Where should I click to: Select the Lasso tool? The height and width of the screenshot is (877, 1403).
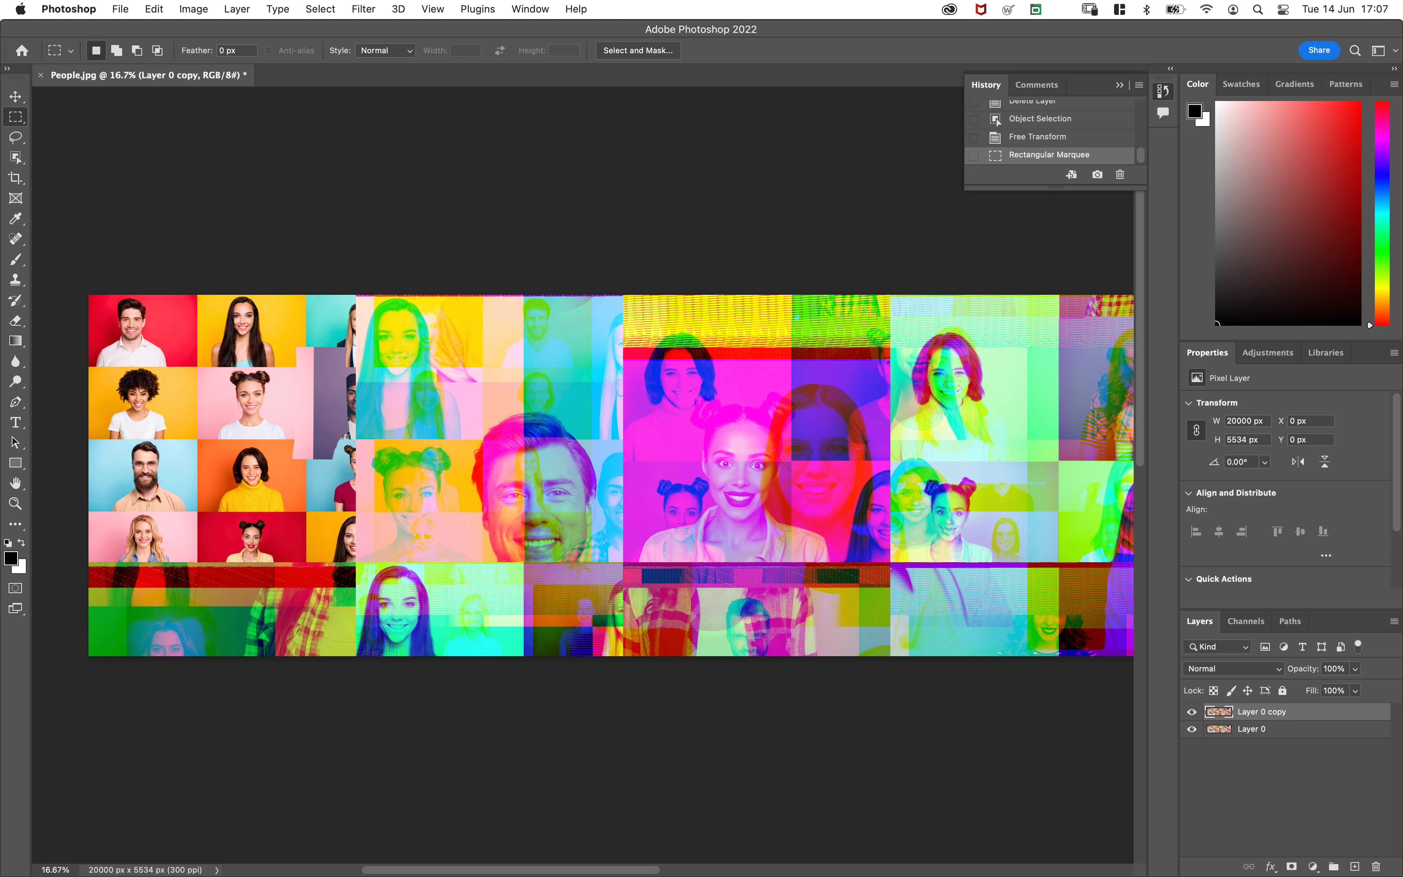[16, 137]
